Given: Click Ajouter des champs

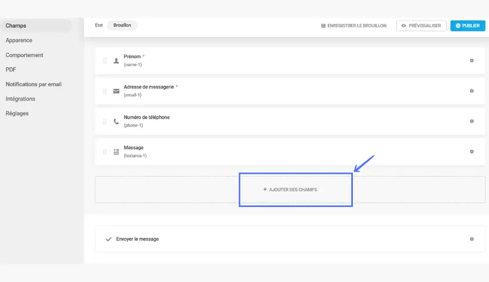Looking at the screenshot, I should click(x=290, y=189).
